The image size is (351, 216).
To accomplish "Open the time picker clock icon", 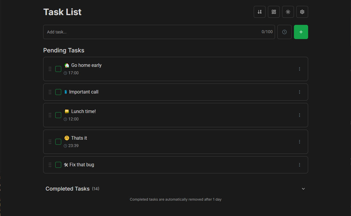I will click(x=284, y=32).
